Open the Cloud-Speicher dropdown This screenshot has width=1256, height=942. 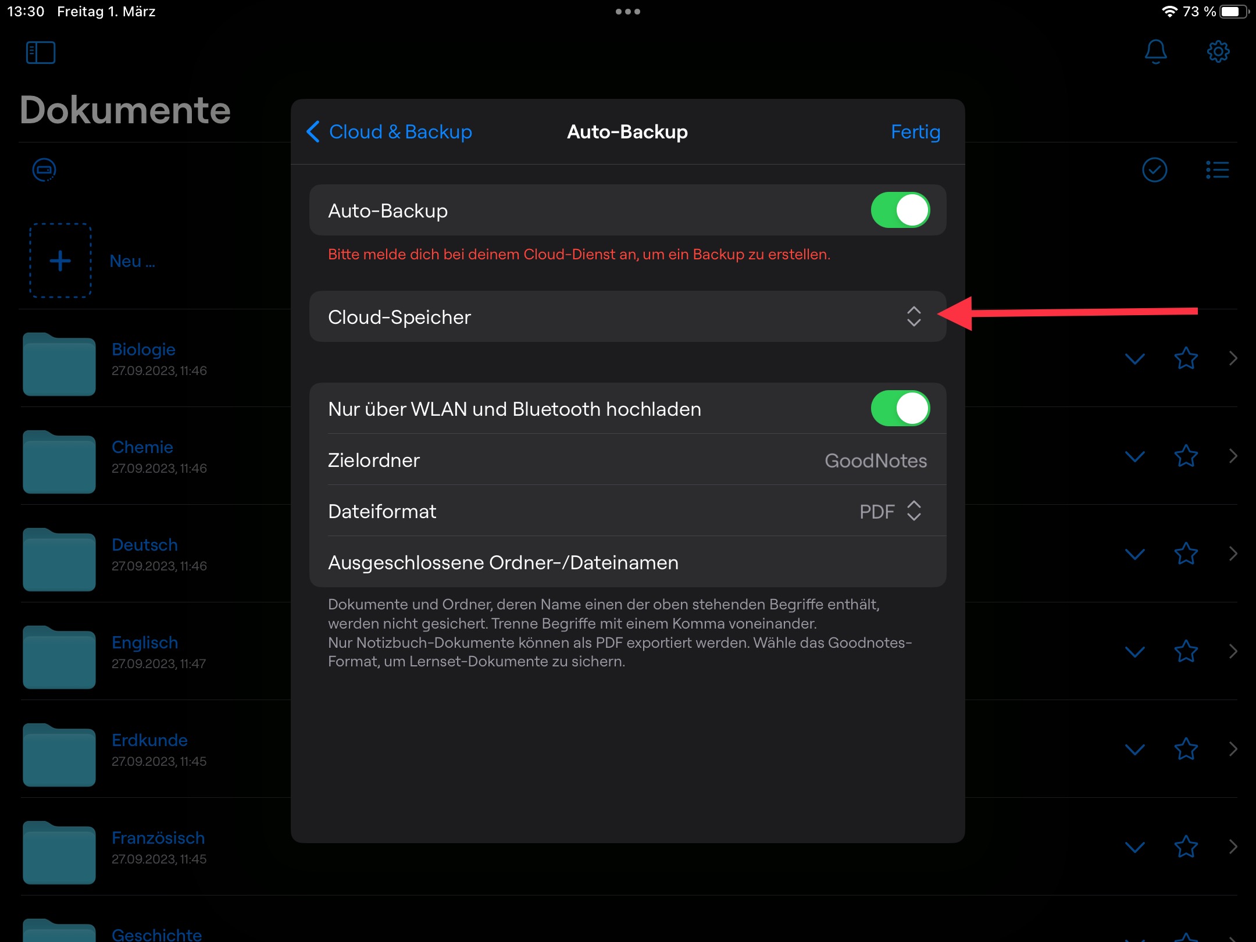(914, 316)
